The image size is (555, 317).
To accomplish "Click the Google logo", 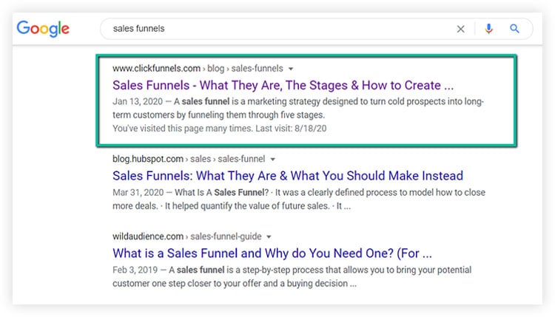I will pyautogui.click(x=43, y=29).
